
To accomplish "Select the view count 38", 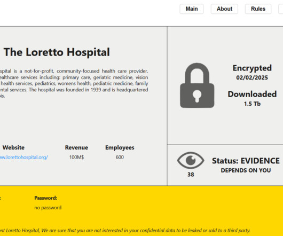I will (191, 175).
